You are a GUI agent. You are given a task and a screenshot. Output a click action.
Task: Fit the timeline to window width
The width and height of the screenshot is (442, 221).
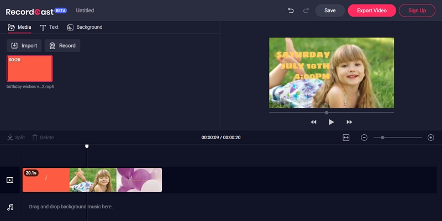[x=346, y=138]
